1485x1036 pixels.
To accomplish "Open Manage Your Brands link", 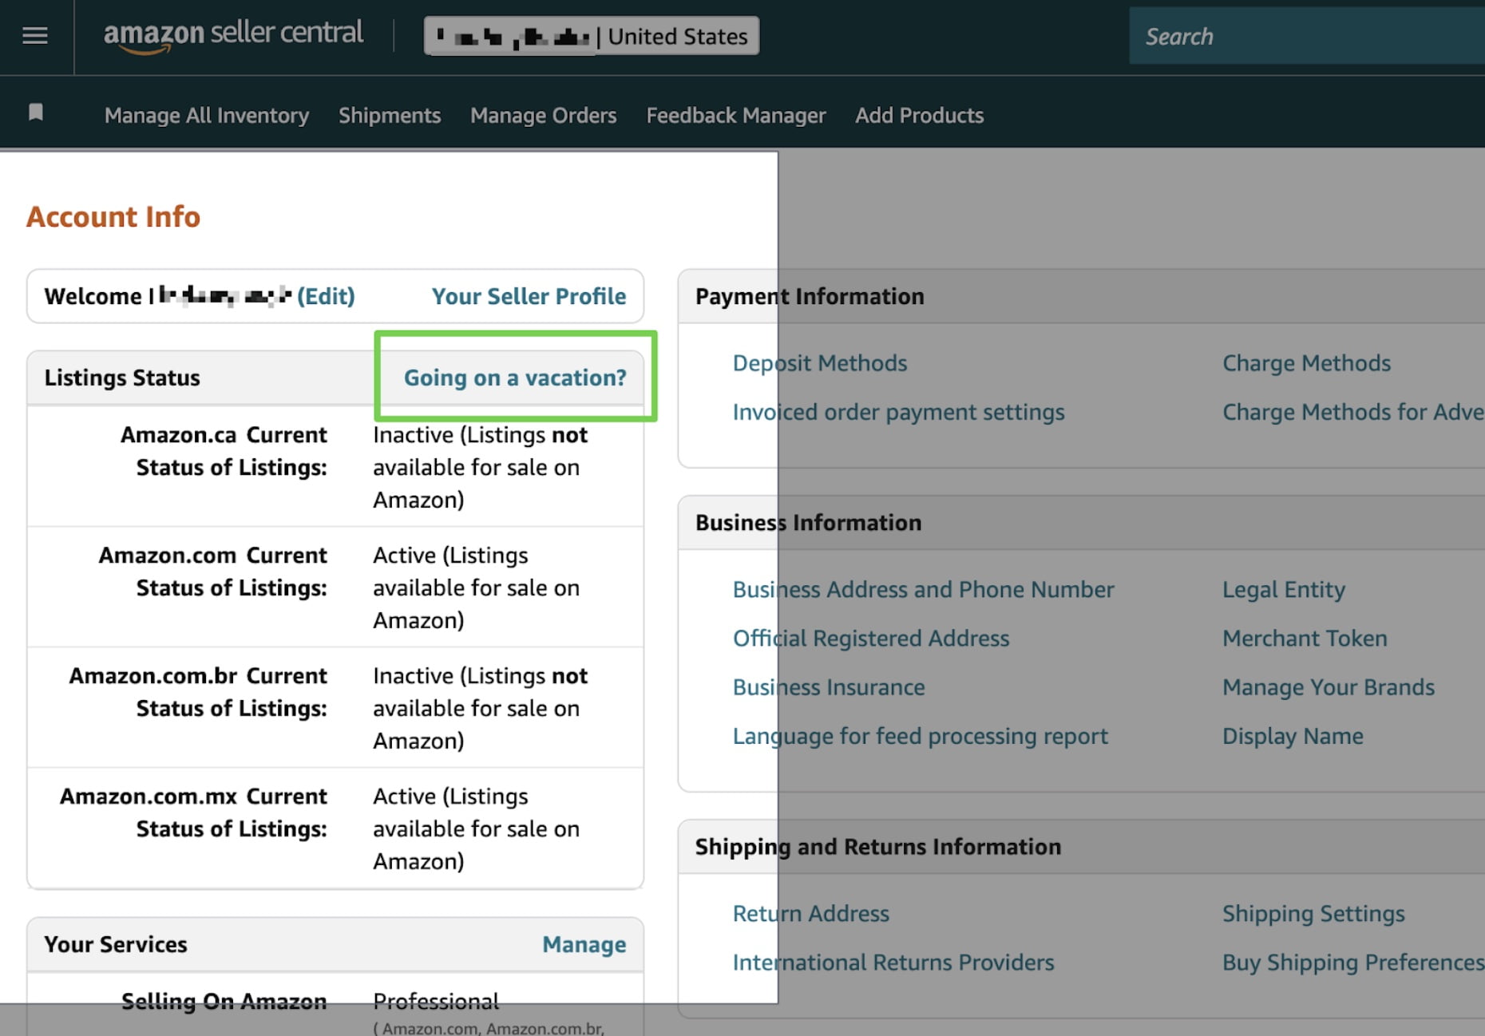I will 1329,686.
